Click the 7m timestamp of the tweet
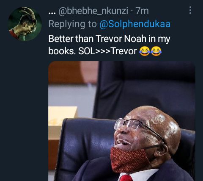Screen dimensions: 203x181 click(142, 11)
